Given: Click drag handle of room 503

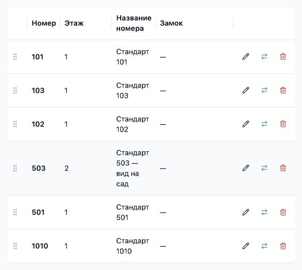Looking at the screenshot, I should point(15,168).
